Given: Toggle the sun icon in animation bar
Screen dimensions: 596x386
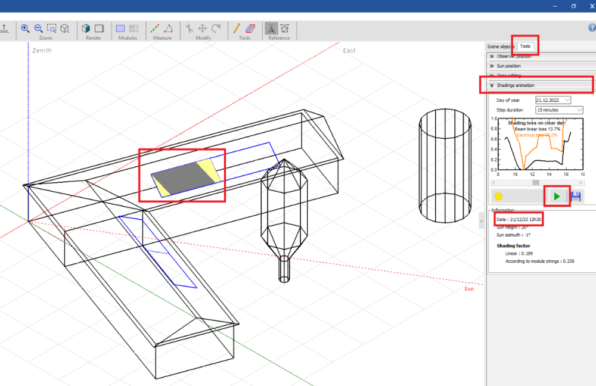Looking at the screenshot, I should [x=498, y=197].
